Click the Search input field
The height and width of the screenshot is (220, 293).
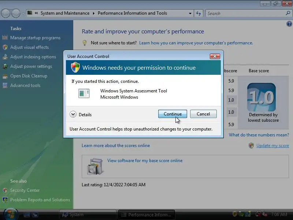[246, 13]
